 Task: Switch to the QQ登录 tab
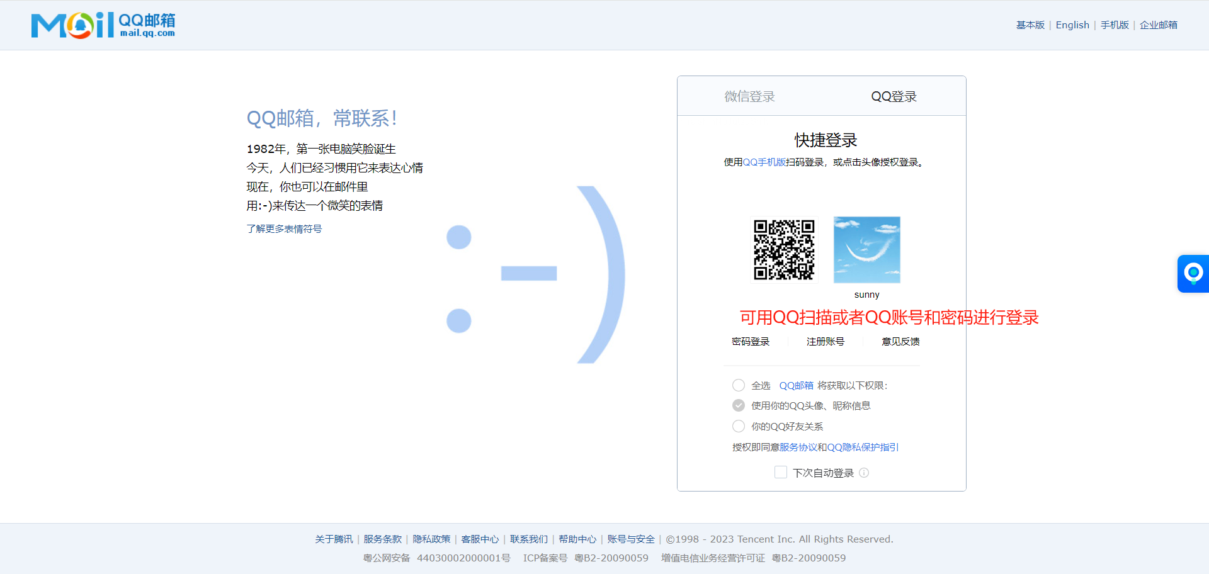[894, 96]
